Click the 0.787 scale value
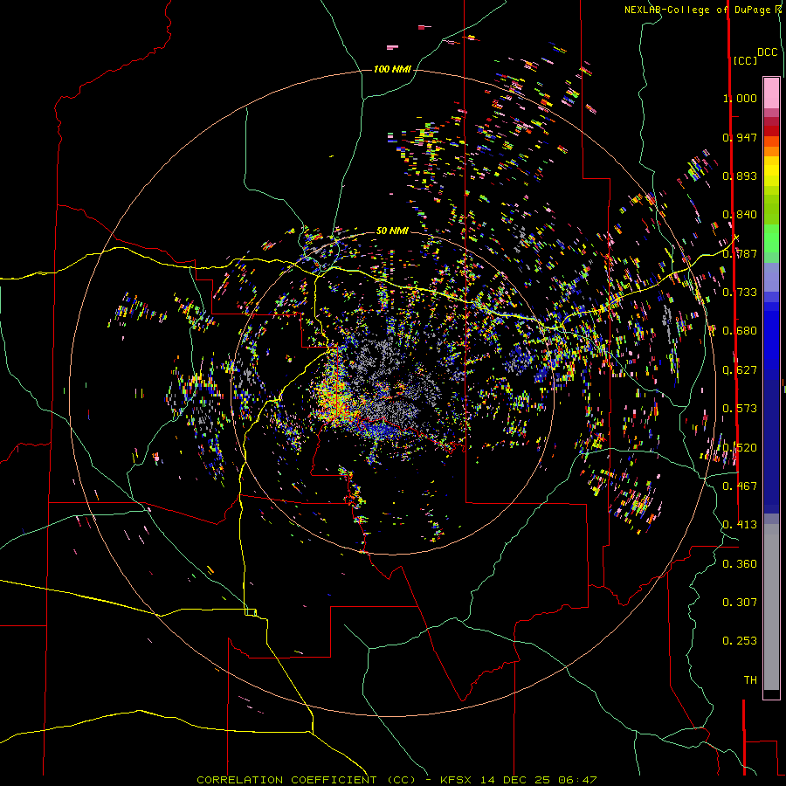The width and height of the screenshot is (786, 786). 740,253
